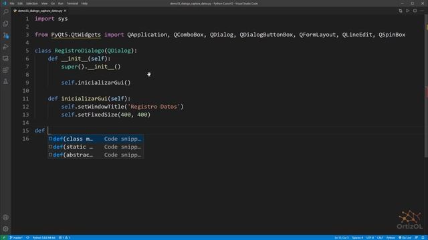
Task: Open the Accounts menu icon
Action: (x=5, y=217)
